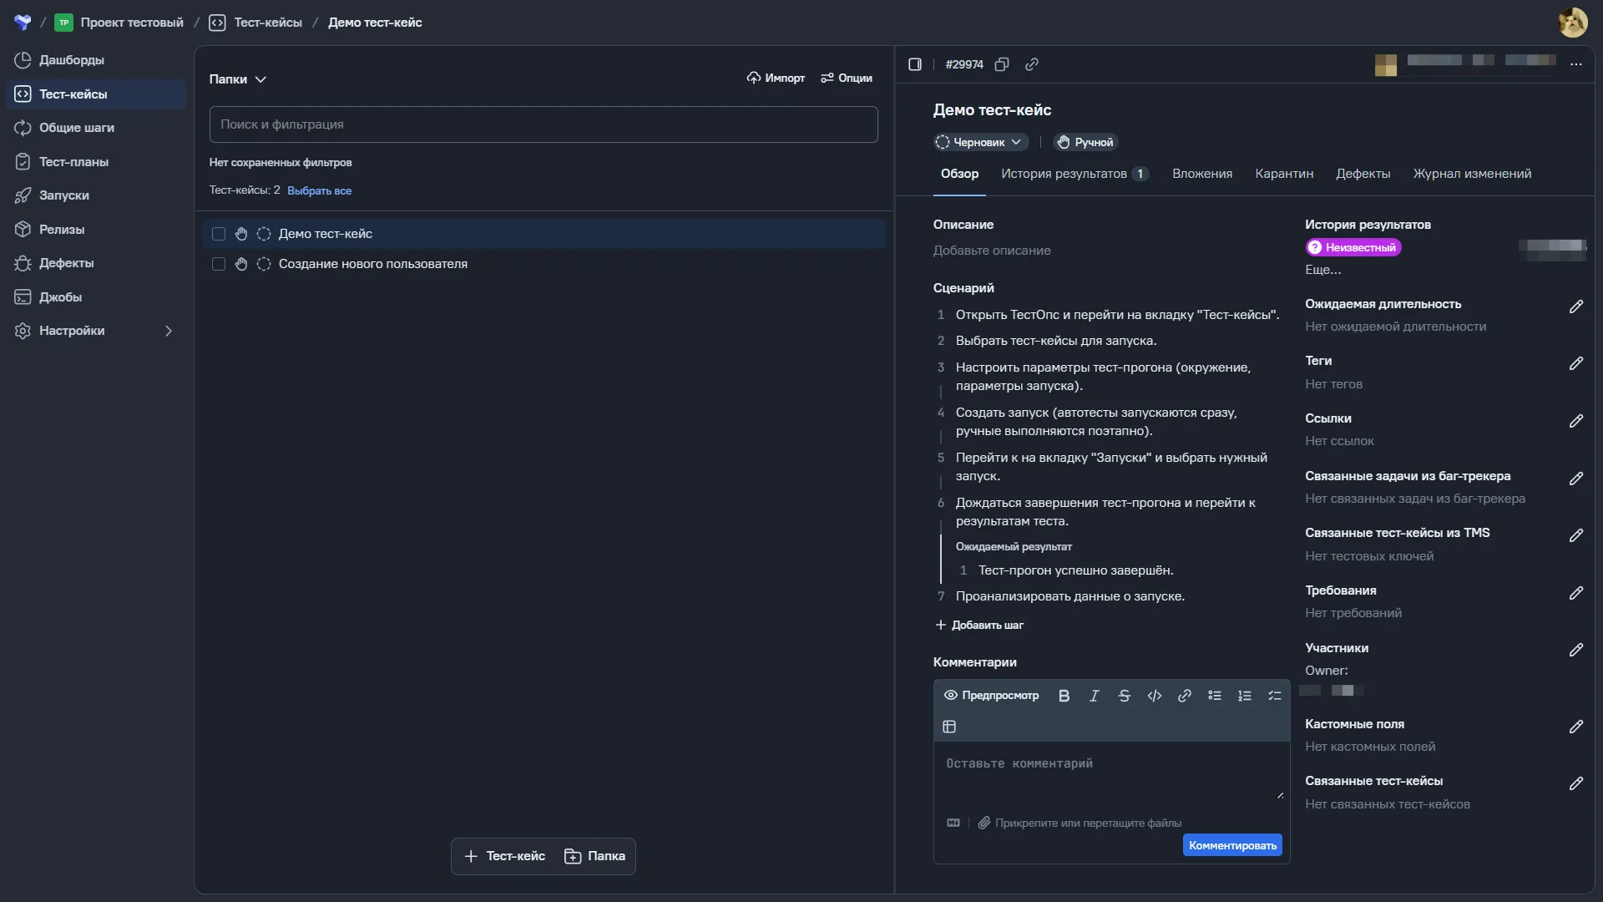The height and width of the screenshot is (902, 1603).
Task: Expand the Папки dropdown
Action: coord(238,79)
